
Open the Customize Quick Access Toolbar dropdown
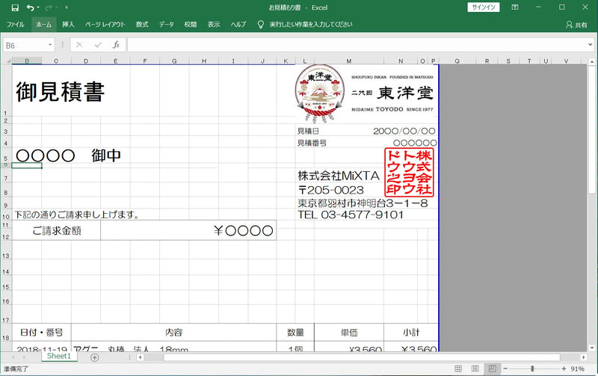pos(67,7)
